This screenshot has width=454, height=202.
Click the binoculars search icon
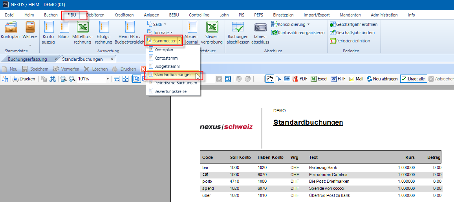tap(53, 79)
